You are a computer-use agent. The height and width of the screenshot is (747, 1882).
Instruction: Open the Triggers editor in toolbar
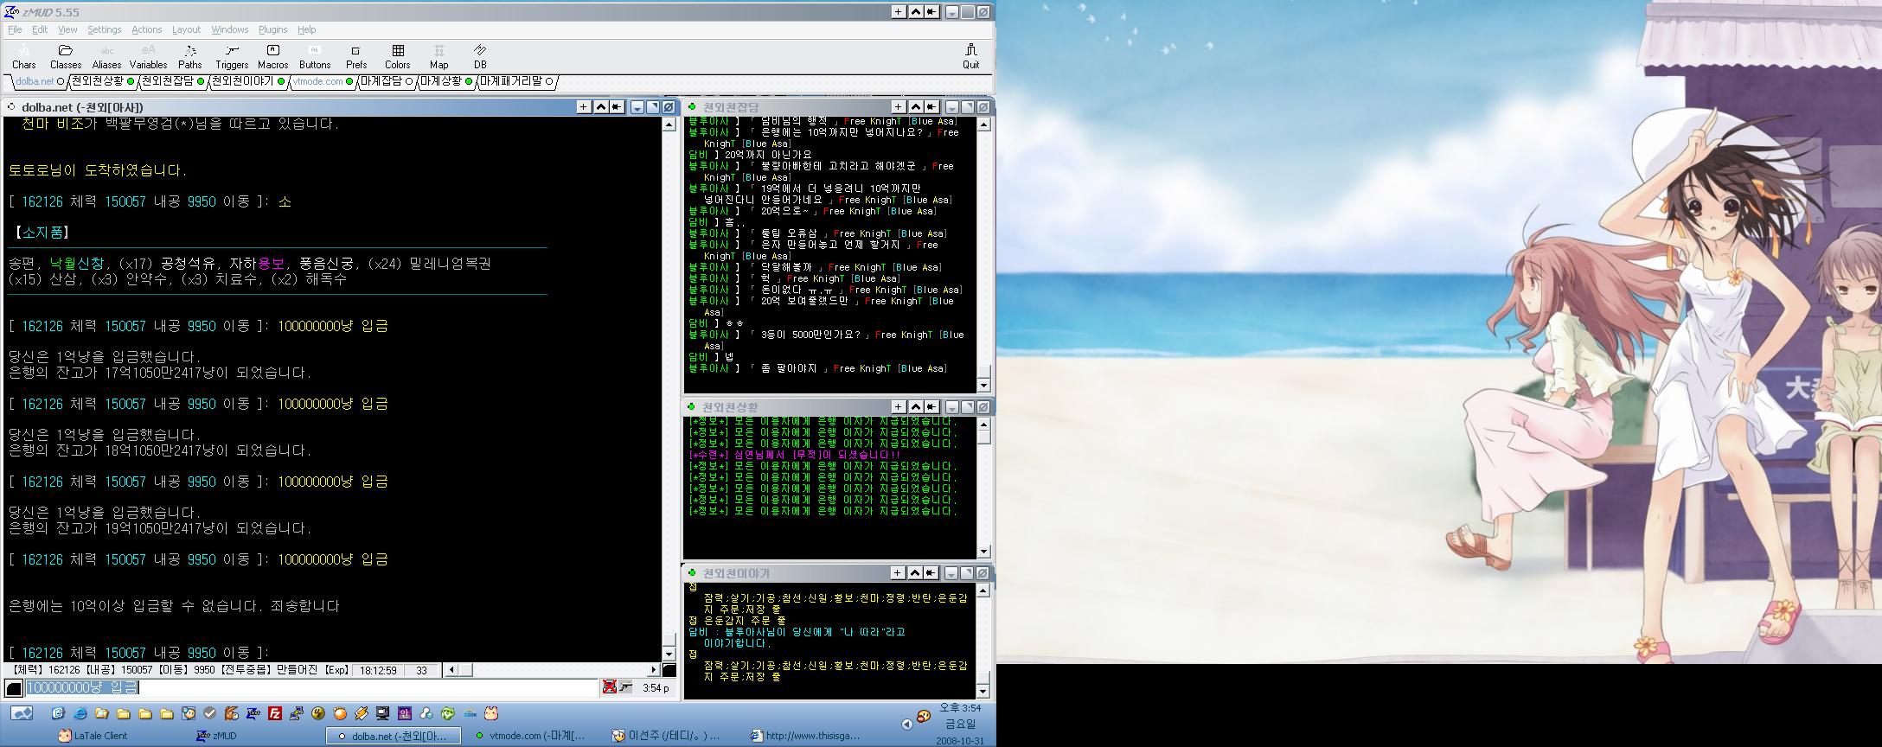(x=231, y=57)
